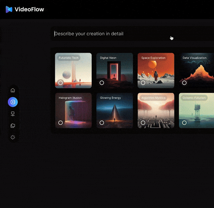This screenshot has width=214, height=208.
Task: Select the Oceanic Futurism radio circle
Action: point(184,123)
